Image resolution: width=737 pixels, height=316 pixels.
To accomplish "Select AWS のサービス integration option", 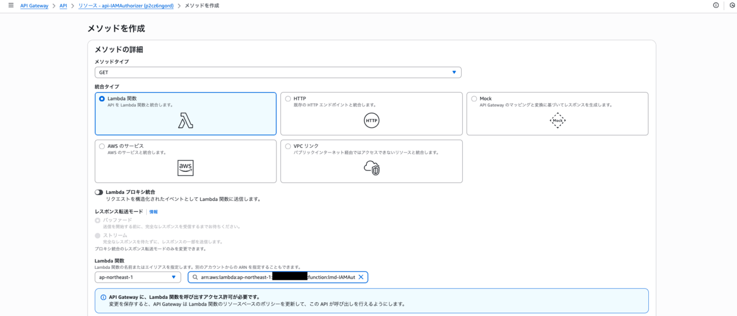I will [x=102, y=146].
